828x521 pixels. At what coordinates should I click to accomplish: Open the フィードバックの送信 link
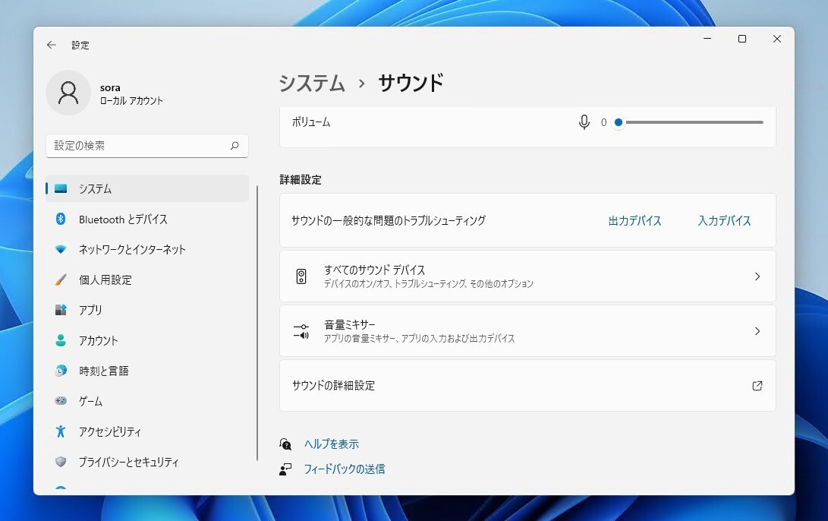pyautogui.click(x=345, y=469)
